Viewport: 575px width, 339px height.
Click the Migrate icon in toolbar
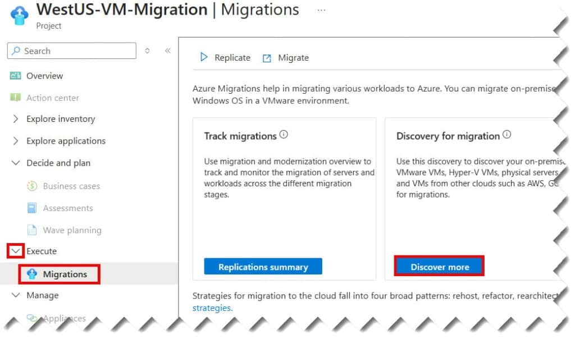click(267, 57)
